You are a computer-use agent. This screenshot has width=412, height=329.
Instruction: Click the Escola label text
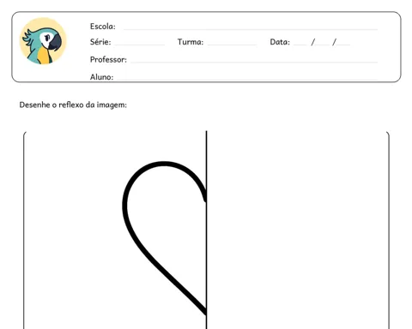click(103, 27)
